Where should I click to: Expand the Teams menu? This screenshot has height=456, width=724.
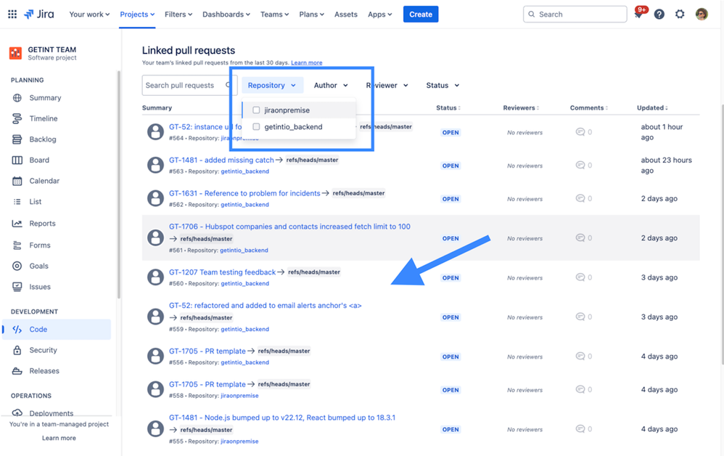(275, 15)
